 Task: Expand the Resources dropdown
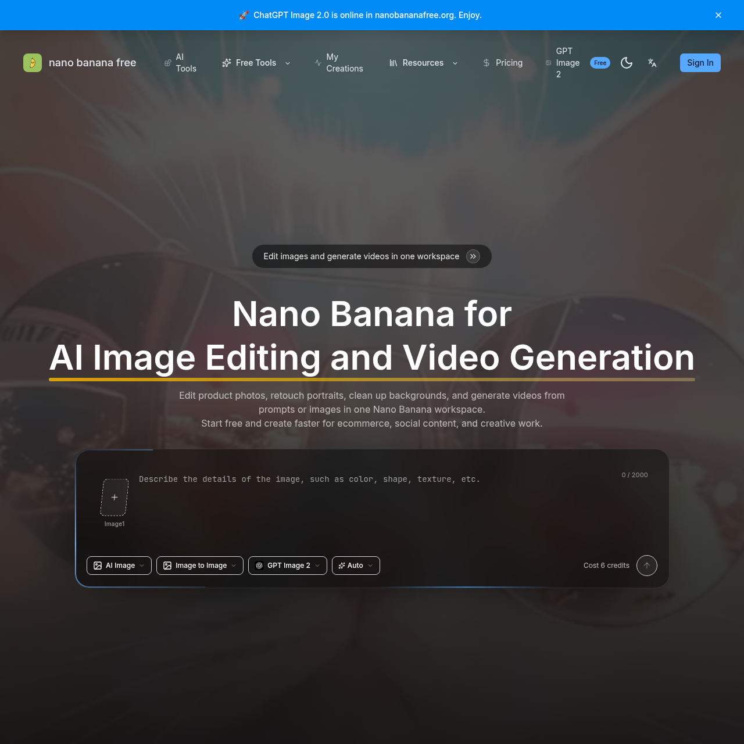[x=424, y=63]
